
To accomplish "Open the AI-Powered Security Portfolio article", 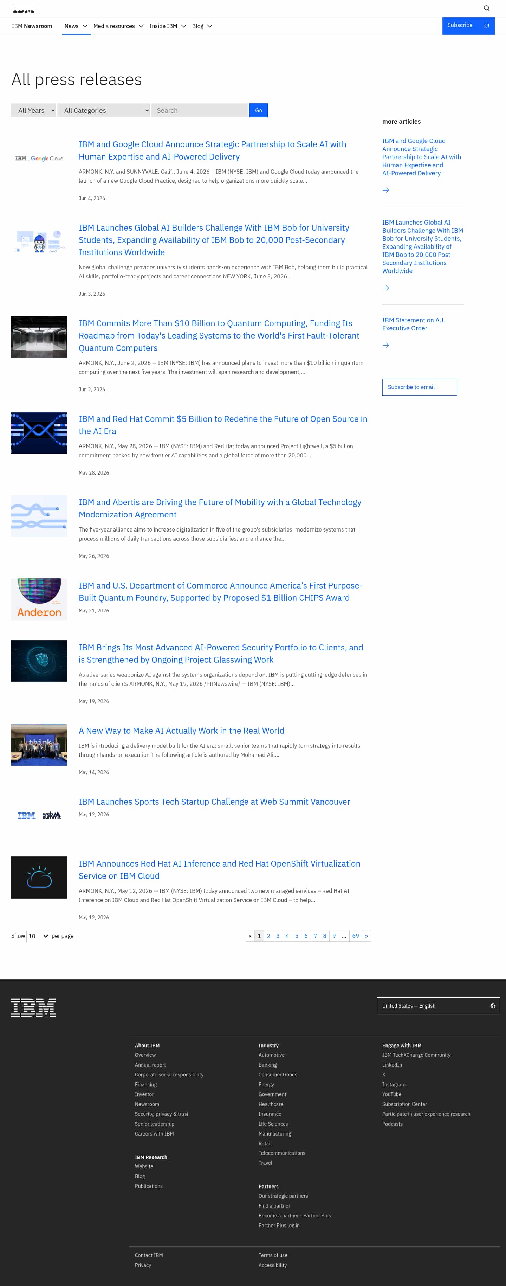I will point(221,654).
